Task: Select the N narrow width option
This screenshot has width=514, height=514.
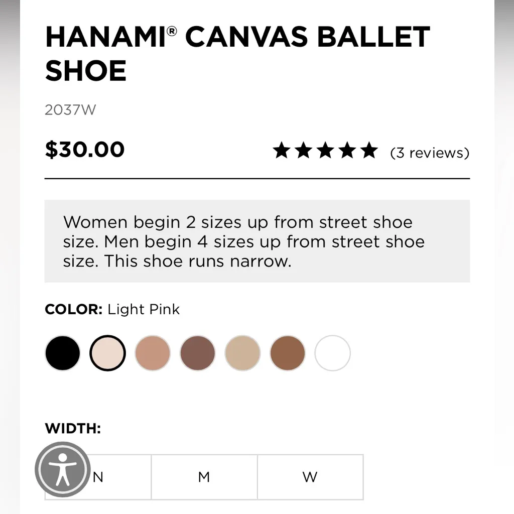Action: (x=97, y=477)
